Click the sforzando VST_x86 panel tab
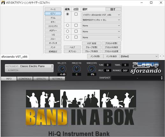The height and width of the screenshot is (137, 165). click(x=14, y=57)
